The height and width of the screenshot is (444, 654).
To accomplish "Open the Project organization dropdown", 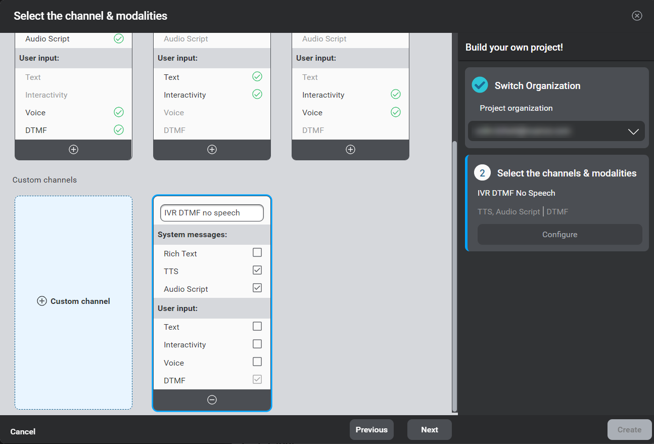I will (556, 131).
